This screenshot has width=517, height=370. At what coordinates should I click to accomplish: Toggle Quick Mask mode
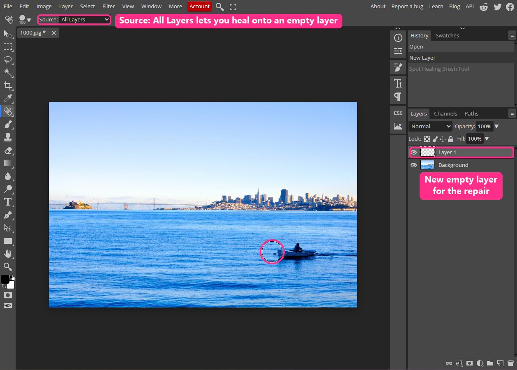coord(8,295)
